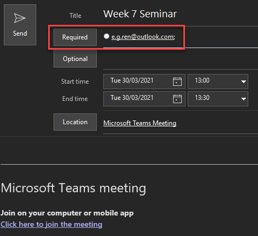Click the presence circle beside e.g.ren@outlook.com
The height and width of the screenshot is (236, 258).
click(x=107, y=36)
